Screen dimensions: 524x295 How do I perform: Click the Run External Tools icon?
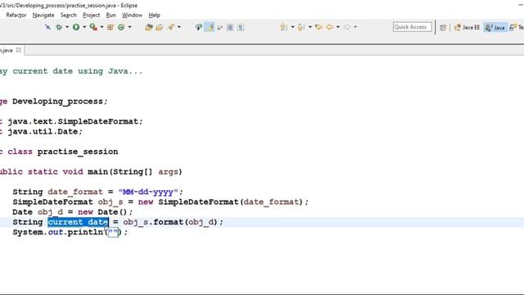click(93, 27)
